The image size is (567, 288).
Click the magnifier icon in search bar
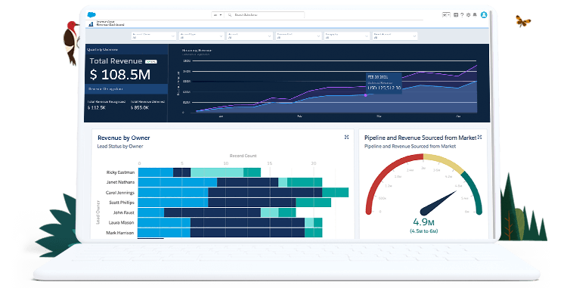[230, 15]
